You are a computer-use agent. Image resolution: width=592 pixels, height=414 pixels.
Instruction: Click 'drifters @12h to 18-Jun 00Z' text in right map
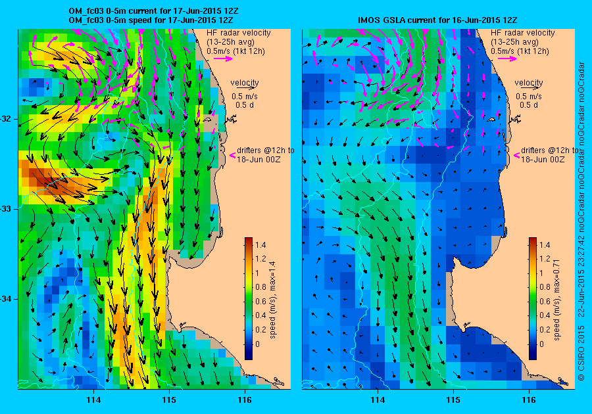[549, 154]
